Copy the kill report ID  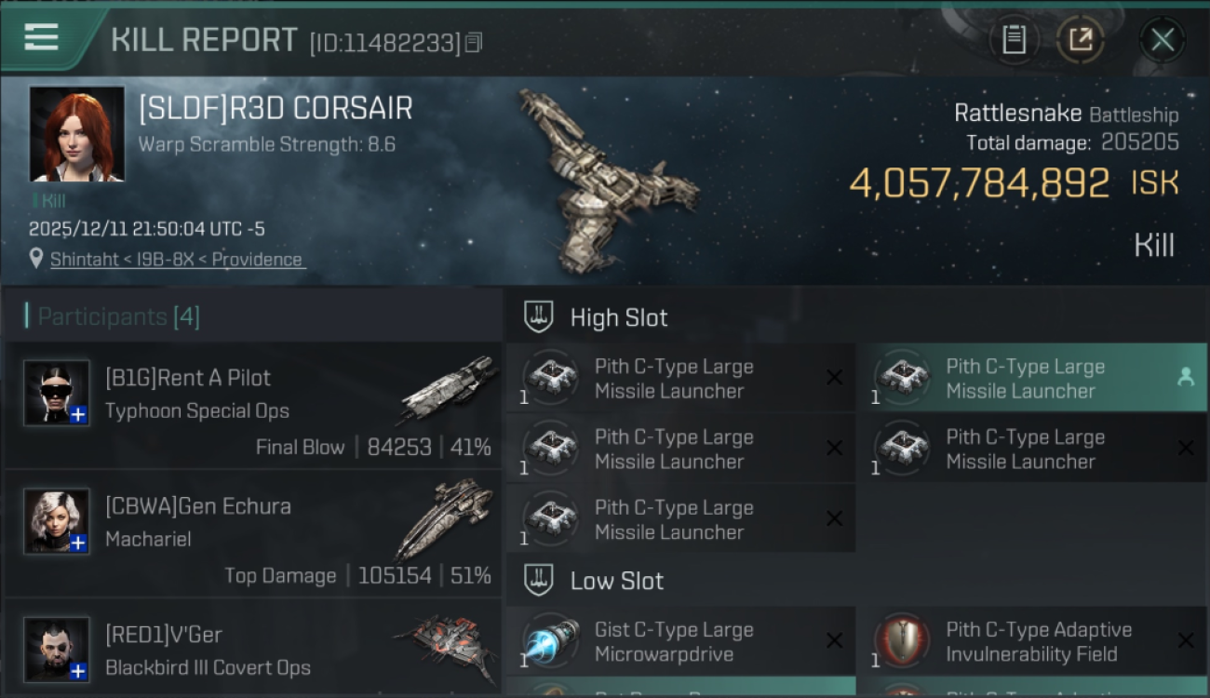[474, 43]
